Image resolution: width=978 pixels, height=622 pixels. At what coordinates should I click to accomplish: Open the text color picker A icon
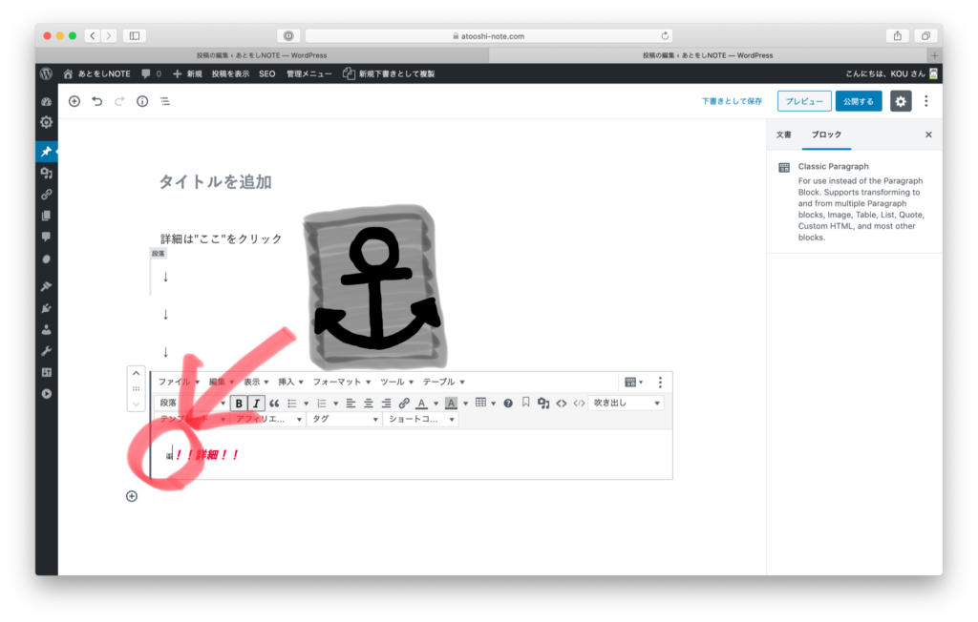click(x=421, y=403)
